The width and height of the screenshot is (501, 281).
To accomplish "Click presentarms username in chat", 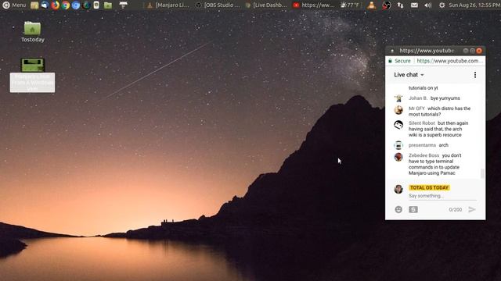I will point(422,145).
